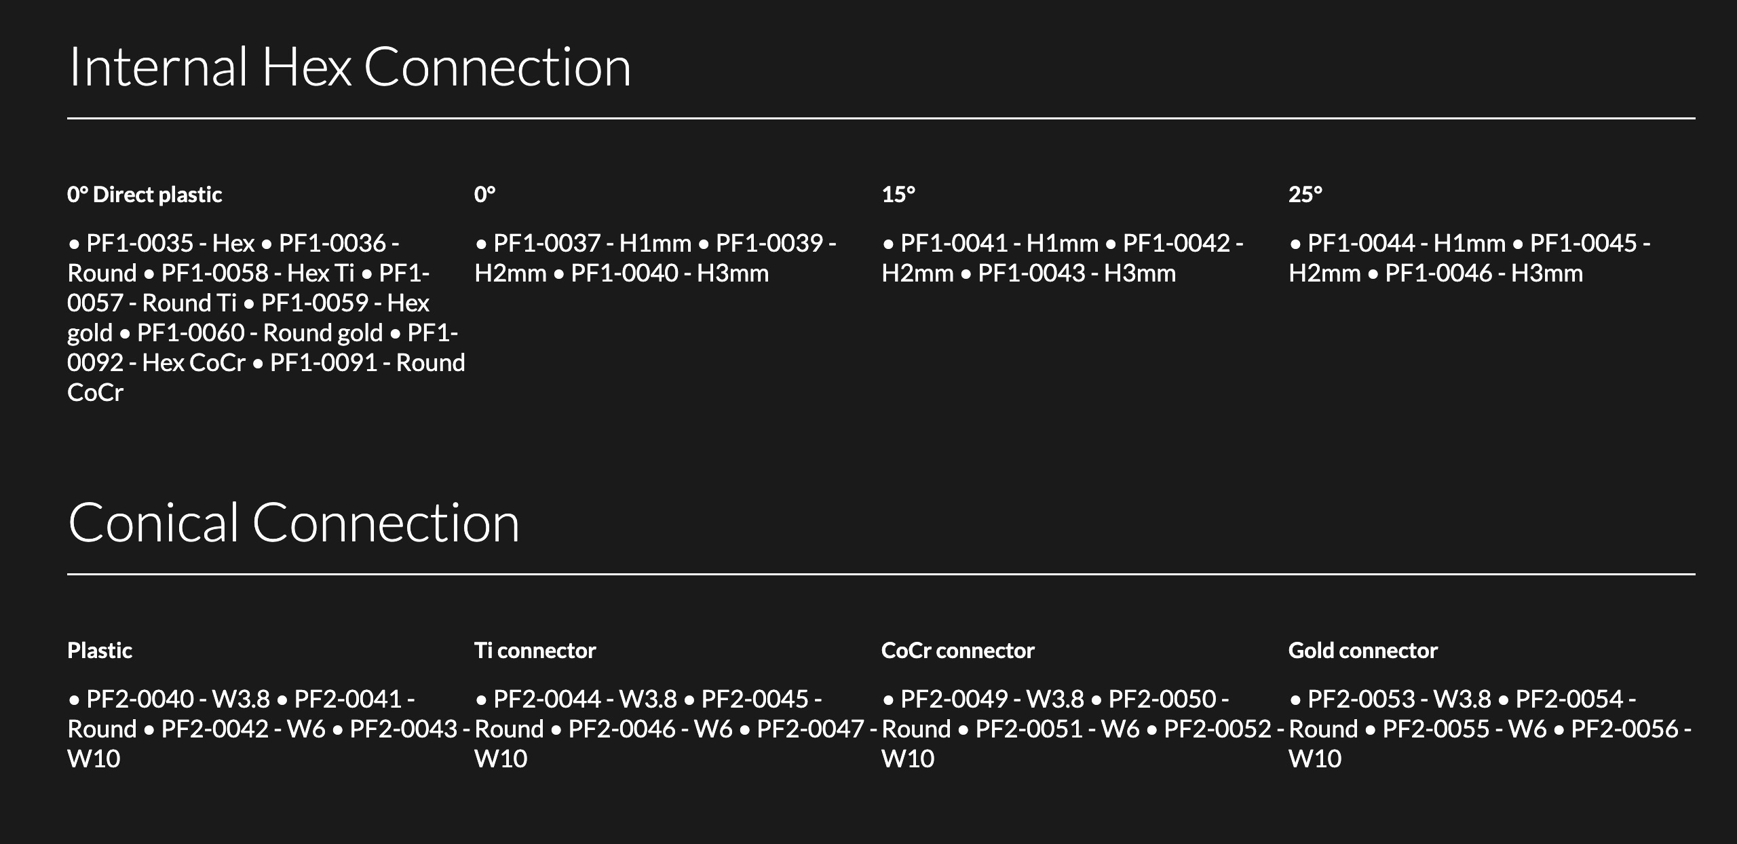Screen dimensions: 1737x844
Task: Click the 25° column title
Action: click(1305, 195)
